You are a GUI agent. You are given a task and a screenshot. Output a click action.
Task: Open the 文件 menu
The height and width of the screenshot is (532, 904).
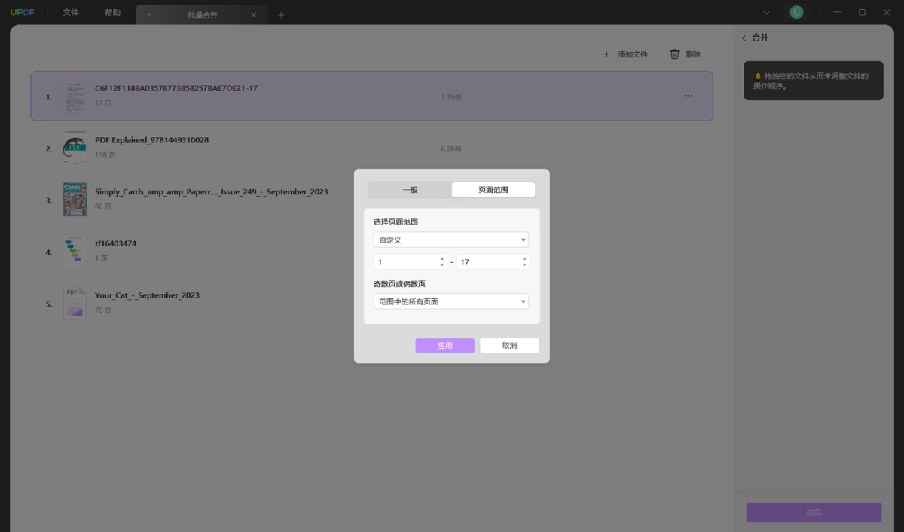[71, 13]
